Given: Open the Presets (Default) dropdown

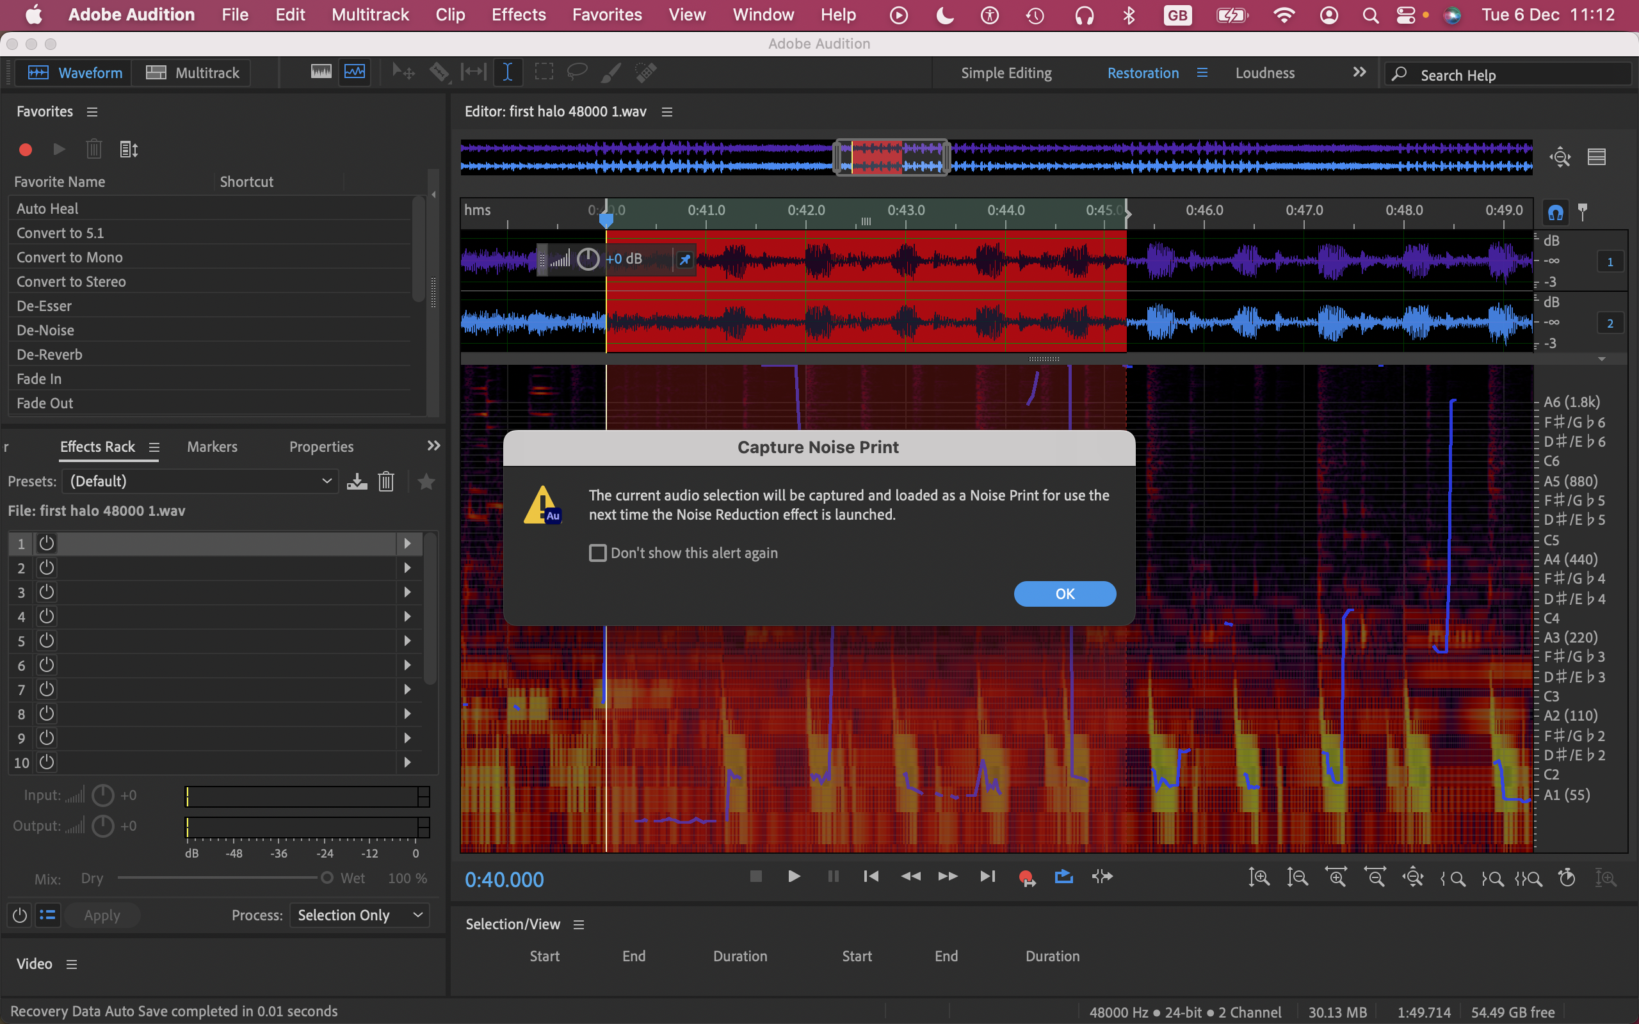Looking at the screenshot, I should (x=200, y=481).
